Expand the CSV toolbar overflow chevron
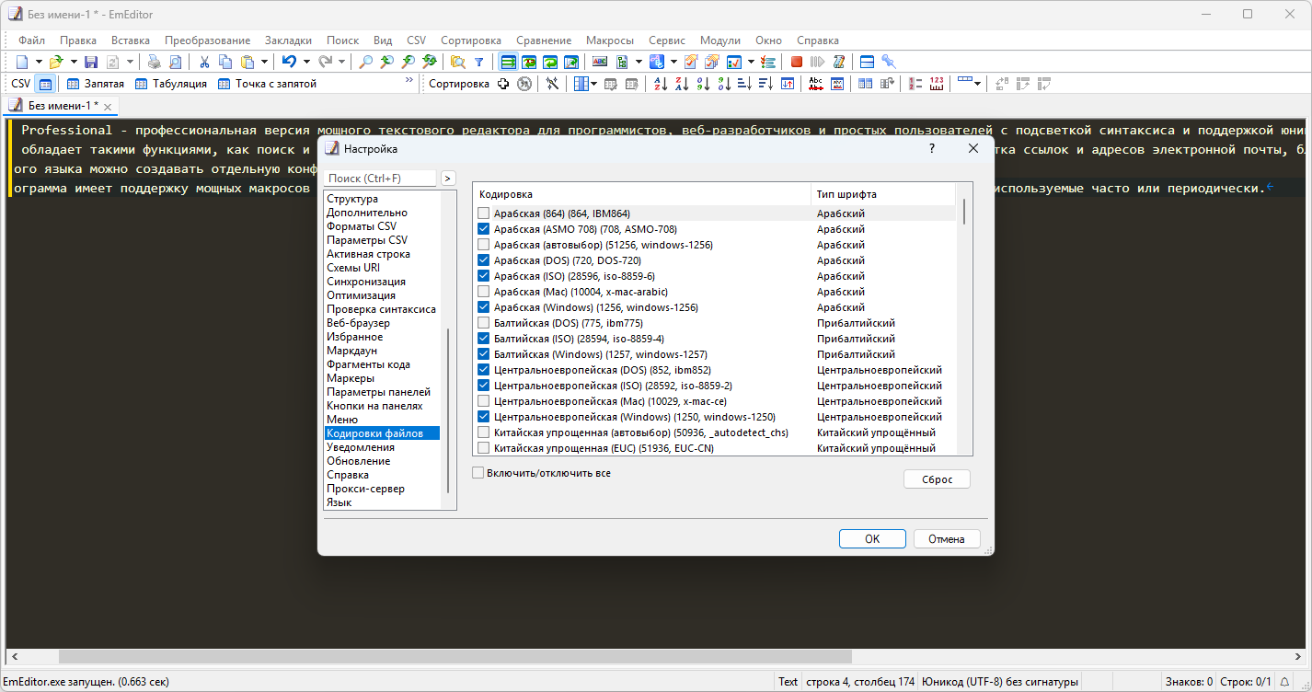This screenshot has height=692, width=1312. click(x=409, y=82)
